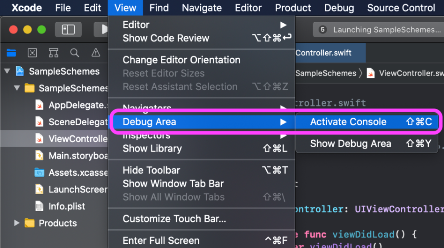This screenshot has width=444, height=248.
Task: Open the Debug menu
Action: (x=339, y=8)
